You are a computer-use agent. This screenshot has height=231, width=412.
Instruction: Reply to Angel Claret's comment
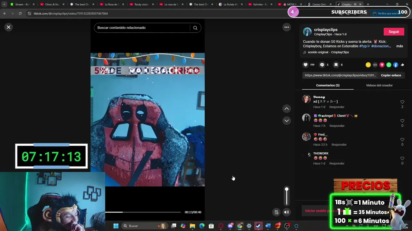pos(337,126)
